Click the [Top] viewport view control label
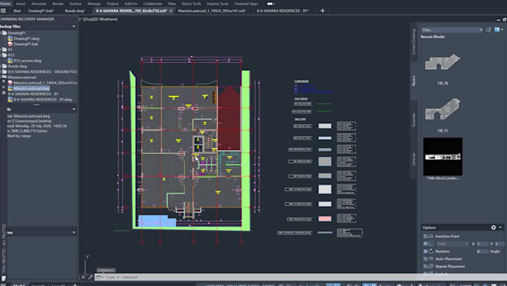Image resolution: width=507 pixels, height=286 pixels. pyautogui.click(x=88, y=19)
